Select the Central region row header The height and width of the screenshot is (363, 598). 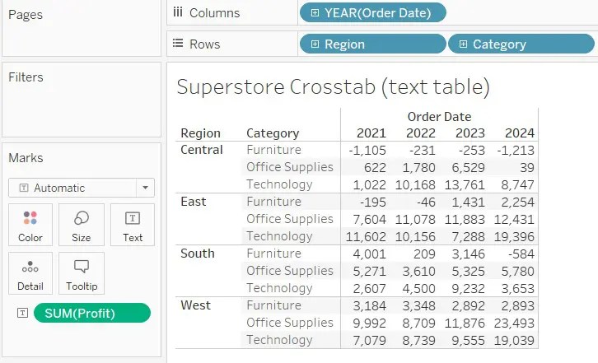pos(202,150)
